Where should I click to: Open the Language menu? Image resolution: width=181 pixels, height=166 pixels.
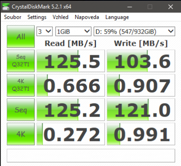pyautogui.click(x=117, y=17)
